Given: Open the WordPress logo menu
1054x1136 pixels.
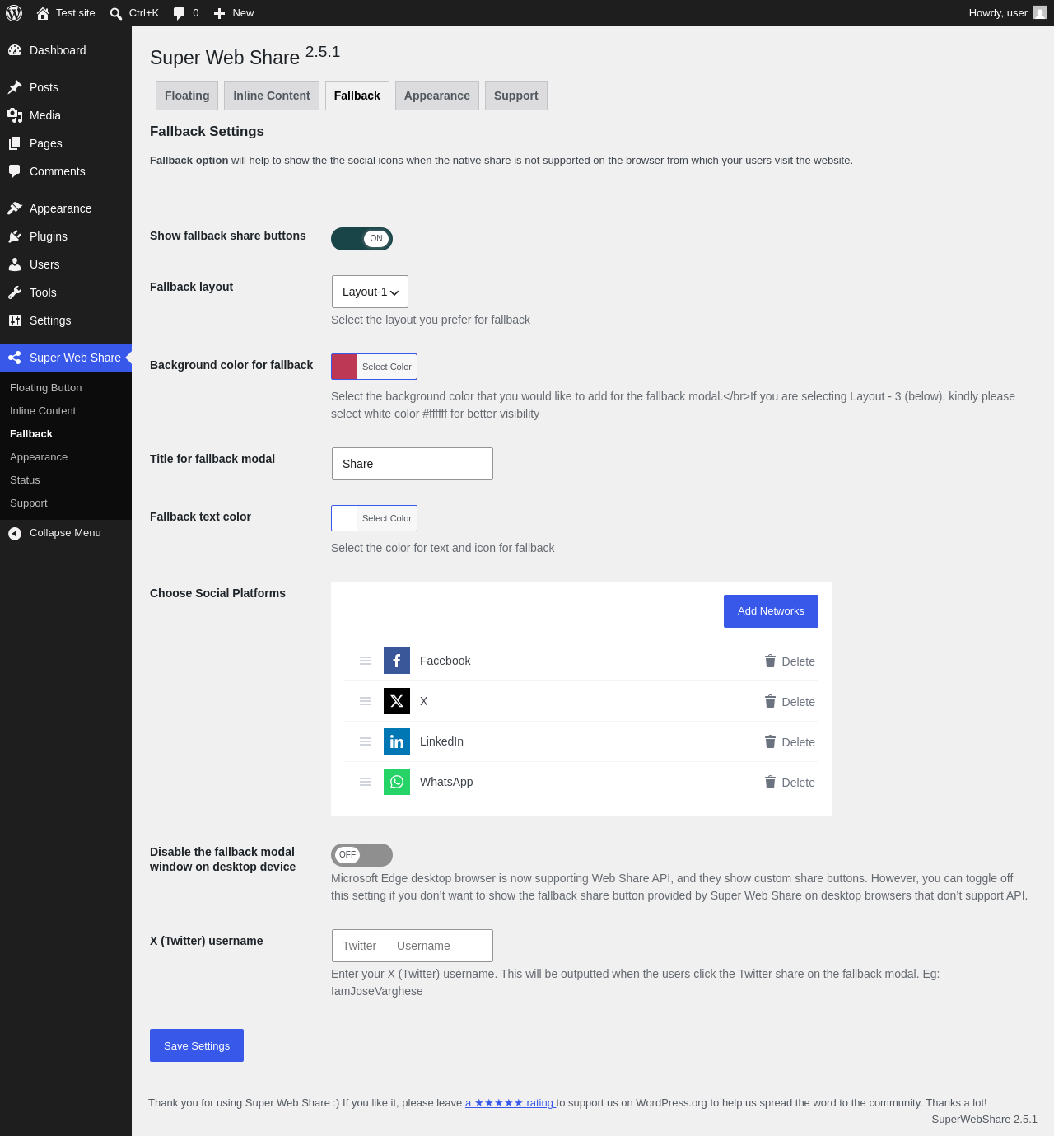Looking at the screenshot, I should point(14,13).
